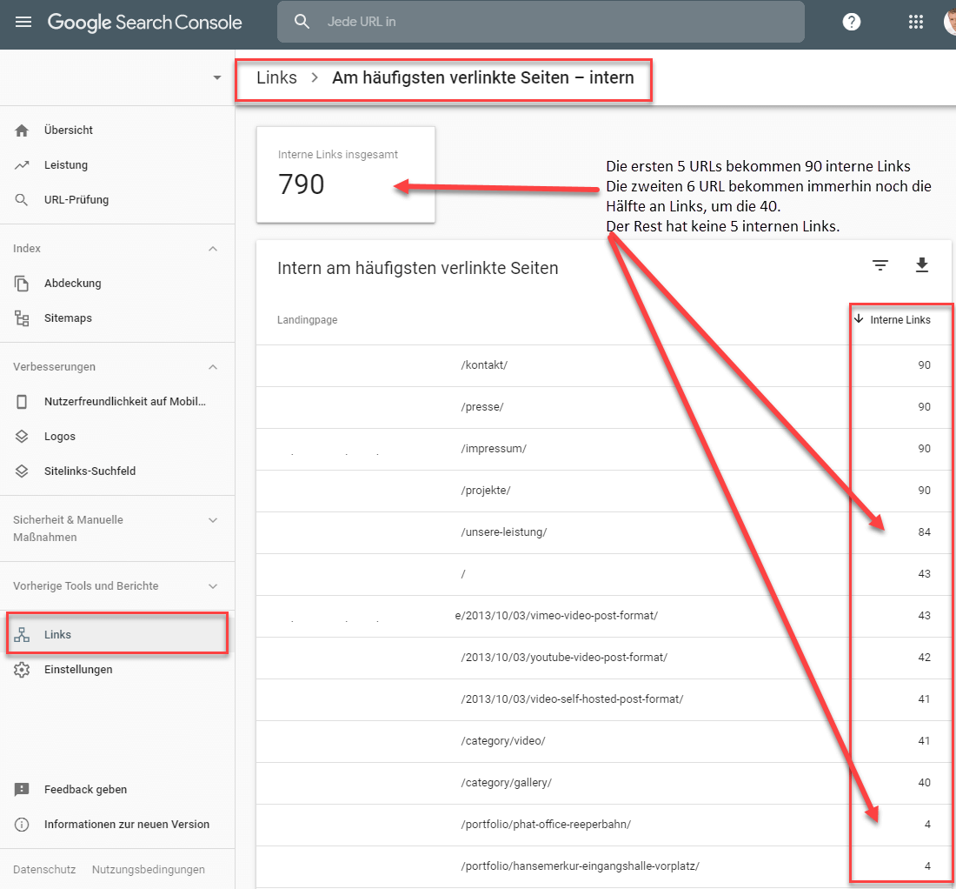Collapse the Index section

[213, 248]
